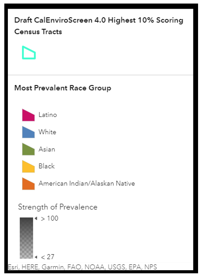Click the Most Prevalent Race Group heading
This screenshot has width=202, height=280.
point(63,88)
